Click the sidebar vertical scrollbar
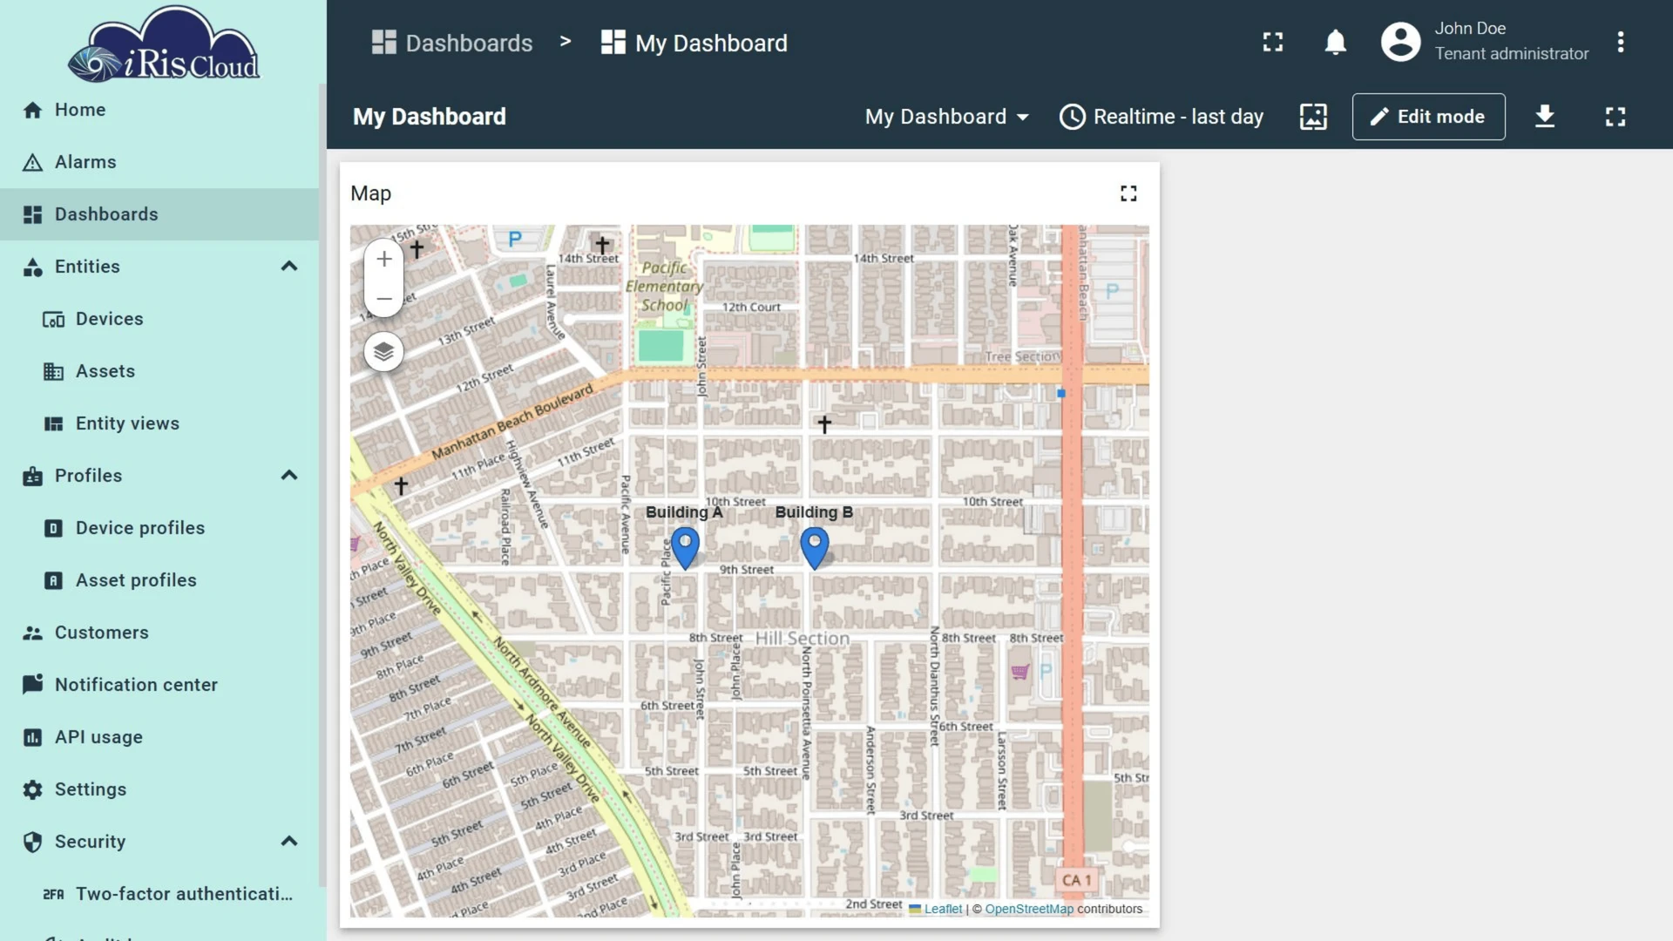Image resolution: width=1673 pixels, height=941 pixels. 322,484
